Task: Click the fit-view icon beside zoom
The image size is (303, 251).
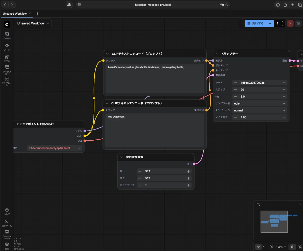Action: coord(271,247)
